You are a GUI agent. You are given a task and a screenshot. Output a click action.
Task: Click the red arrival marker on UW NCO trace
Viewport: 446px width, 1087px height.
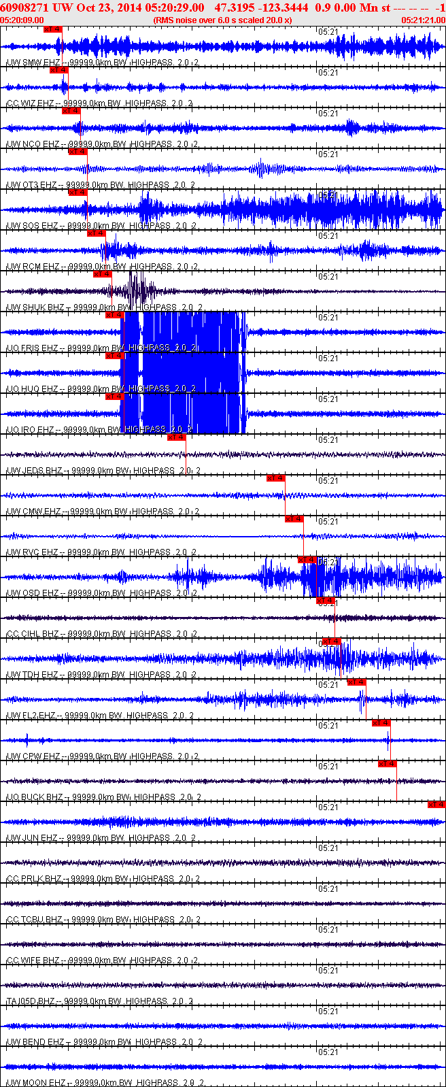(x=71, y=111)
